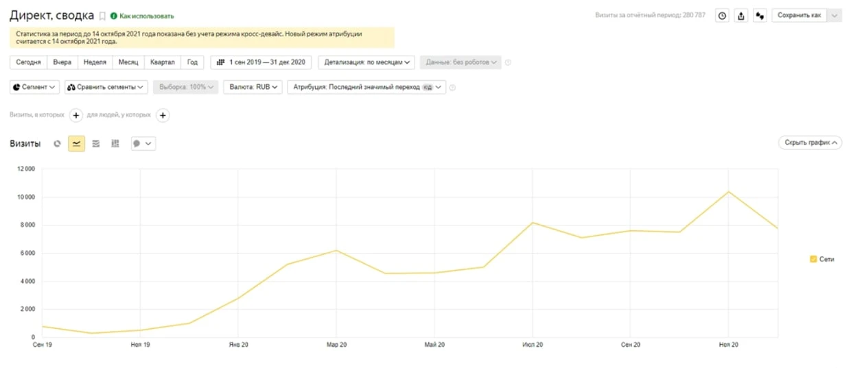Open the Атрибуция attribution model dropdown
Screen dimensions: 851x368
point(366,87)
